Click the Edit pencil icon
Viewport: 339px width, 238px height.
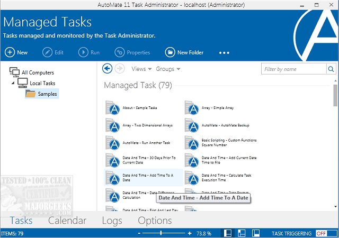(47, 52)
